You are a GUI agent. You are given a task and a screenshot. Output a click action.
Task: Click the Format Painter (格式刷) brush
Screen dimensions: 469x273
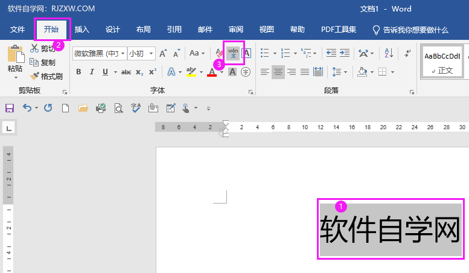point(46,76)
